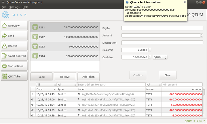This screenshot has height=124, width=207.
Task: Close the Sent transaction notification
Action: 185,2
